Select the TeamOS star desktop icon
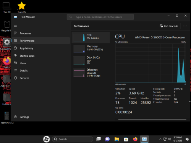This screenshot has width=191, height=143. coord(21,7)
